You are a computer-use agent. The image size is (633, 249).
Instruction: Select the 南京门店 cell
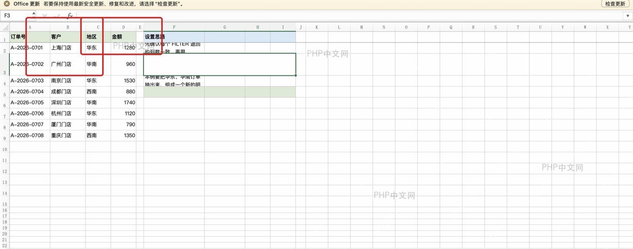click(x=68, y=81)
